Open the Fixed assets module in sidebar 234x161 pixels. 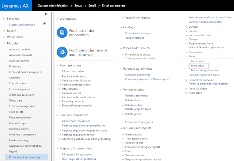(x=16, y=112)
